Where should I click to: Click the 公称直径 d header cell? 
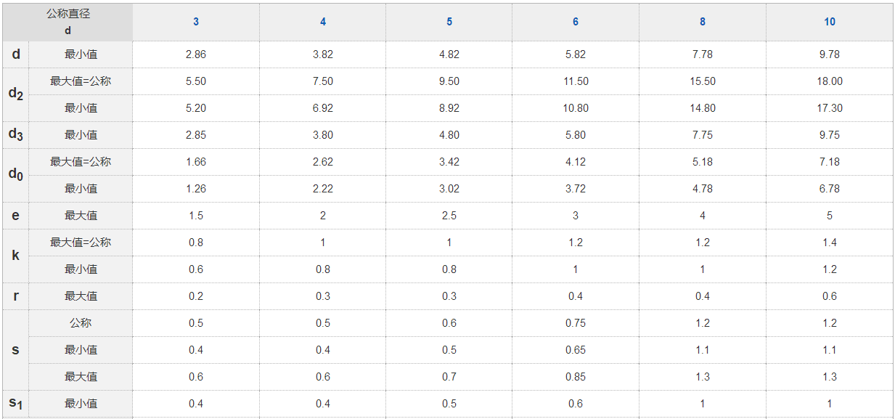tap(68, 22)
